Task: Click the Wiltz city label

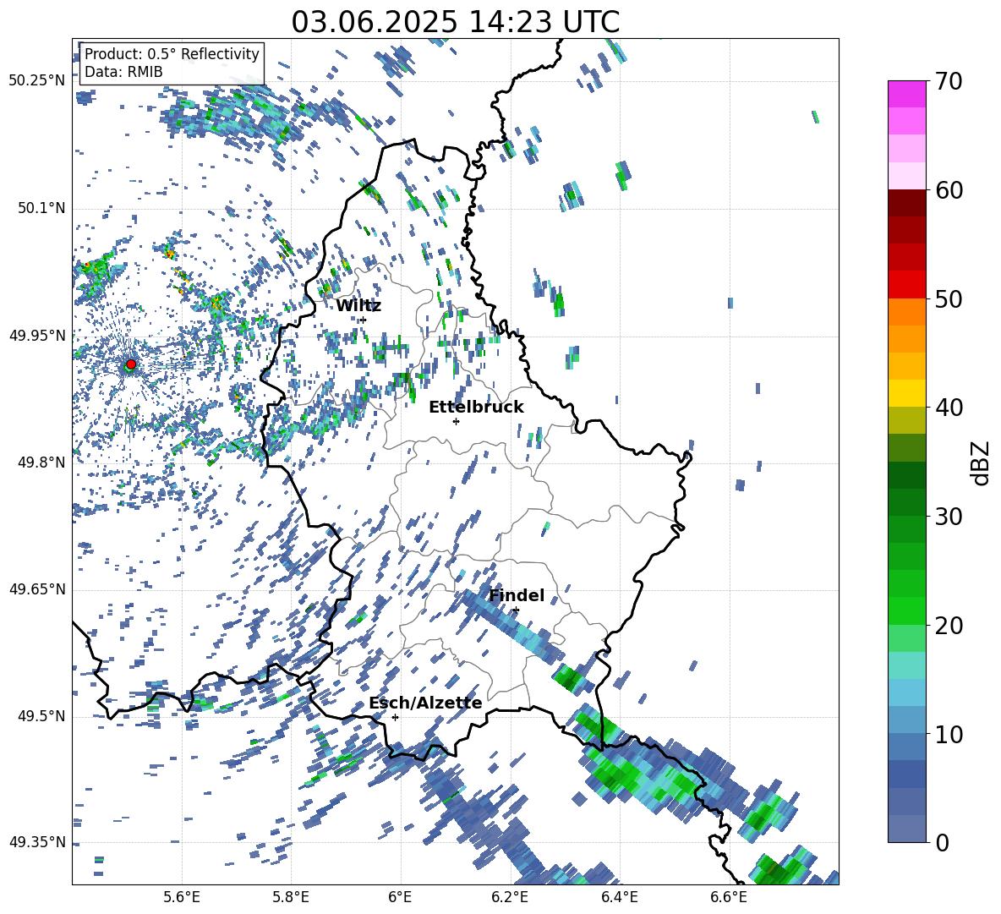Action: pyautogui.click(x=358, y=305)
